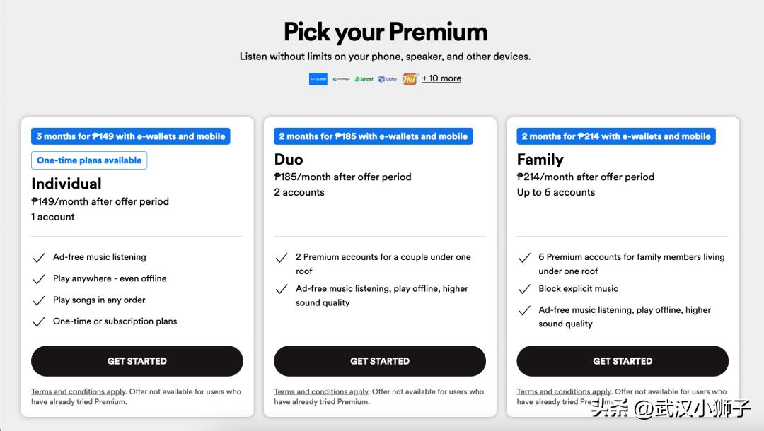
Task: Click checkmark beside "Block explicit music"
Action: (x=524, y=289)
